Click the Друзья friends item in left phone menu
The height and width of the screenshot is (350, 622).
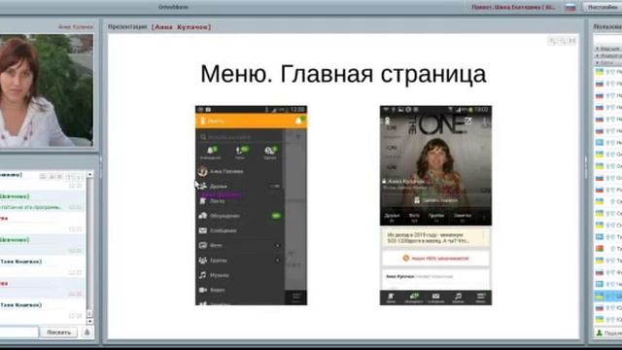pos(240,186)
